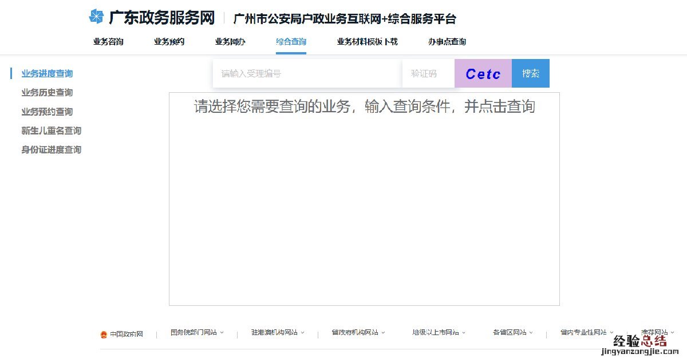Open 业务材料模板下载 page
Viewport: 687px width, 362px height.
click(x=367, y=42)
